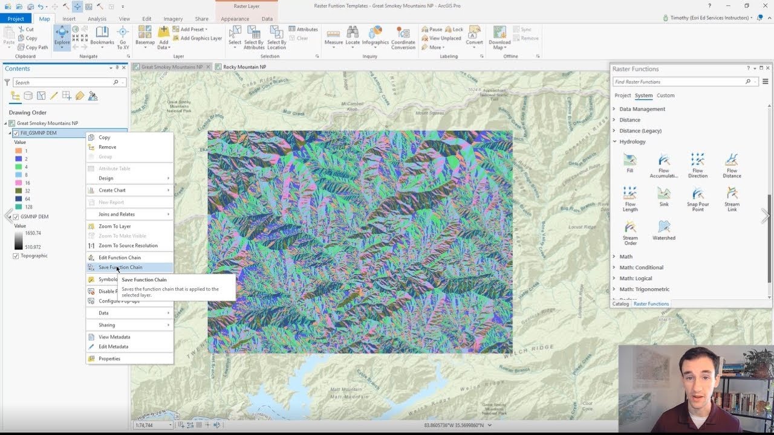The image size is (774, 435).
Task: Click the Cut button in Clipboard
Action: (26, 29)
